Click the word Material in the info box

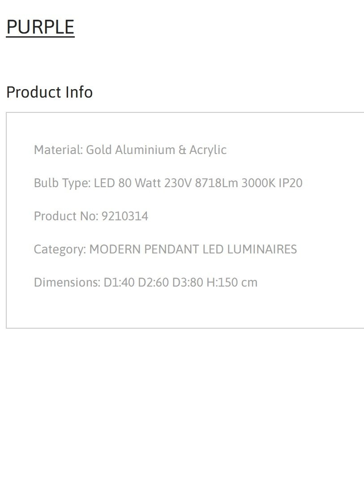[58, 150]
